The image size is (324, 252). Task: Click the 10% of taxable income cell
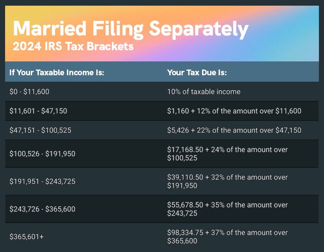click(204, 92)
